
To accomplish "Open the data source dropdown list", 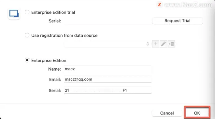I will coord(107,44).
